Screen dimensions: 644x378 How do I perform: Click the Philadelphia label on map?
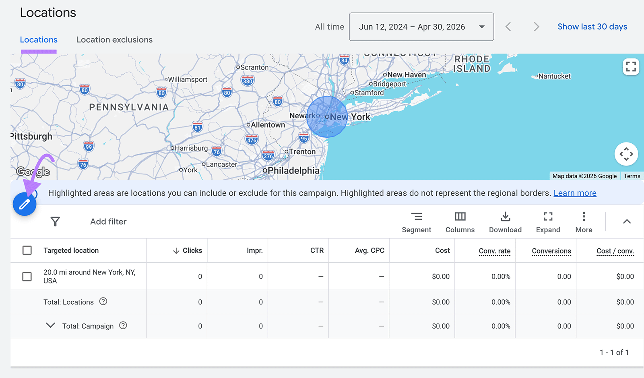point(293,171)
